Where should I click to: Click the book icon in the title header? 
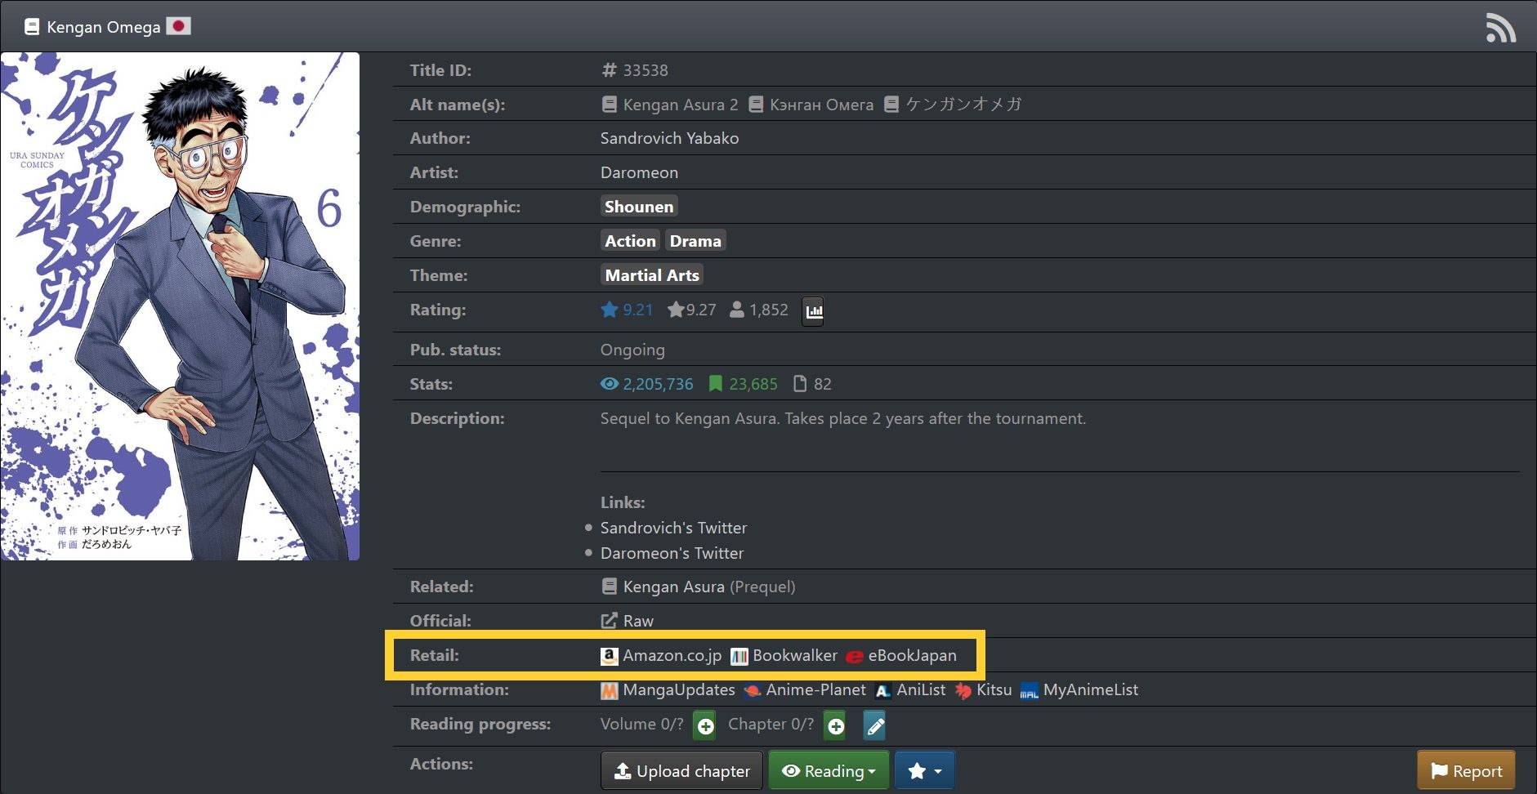point(32,27)
